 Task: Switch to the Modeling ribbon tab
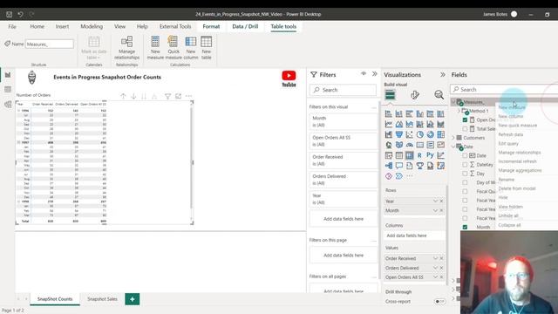coord(92,26)
